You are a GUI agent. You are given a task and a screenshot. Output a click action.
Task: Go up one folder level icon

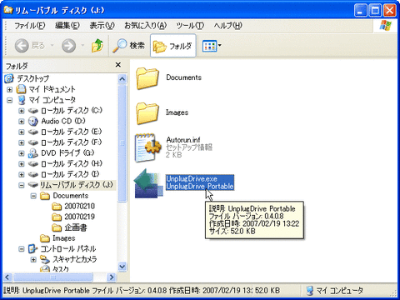click(97, 46)
